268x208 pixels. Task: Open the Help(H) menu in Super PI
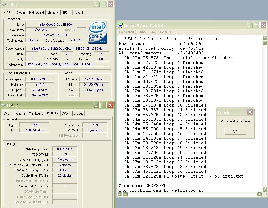point(165,32)
